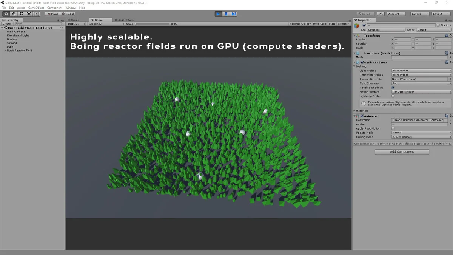This screenshot has width=453, height=255.
Task: Toggle the Apply Root Motion checkbox
Action: coord(393,128)
